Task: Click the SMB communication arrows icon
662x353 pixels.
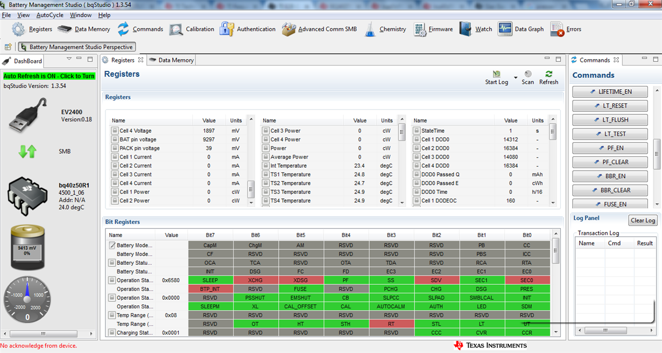Action: (27, 152)
